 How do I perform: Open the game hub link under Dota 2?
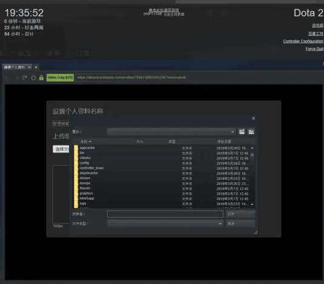tap(317, 25)
